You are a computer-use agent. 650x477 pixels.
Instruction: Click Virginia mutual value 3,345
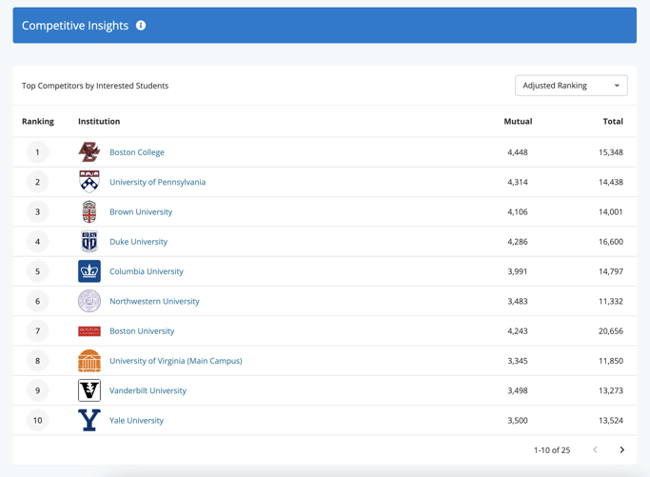pyautogui.click(x=518, y=361)
